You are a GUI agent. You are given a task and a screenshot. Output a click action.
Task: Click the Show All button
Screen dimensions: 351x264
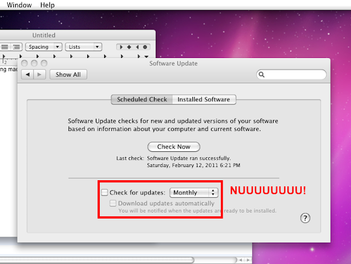(x=68, y=74)
